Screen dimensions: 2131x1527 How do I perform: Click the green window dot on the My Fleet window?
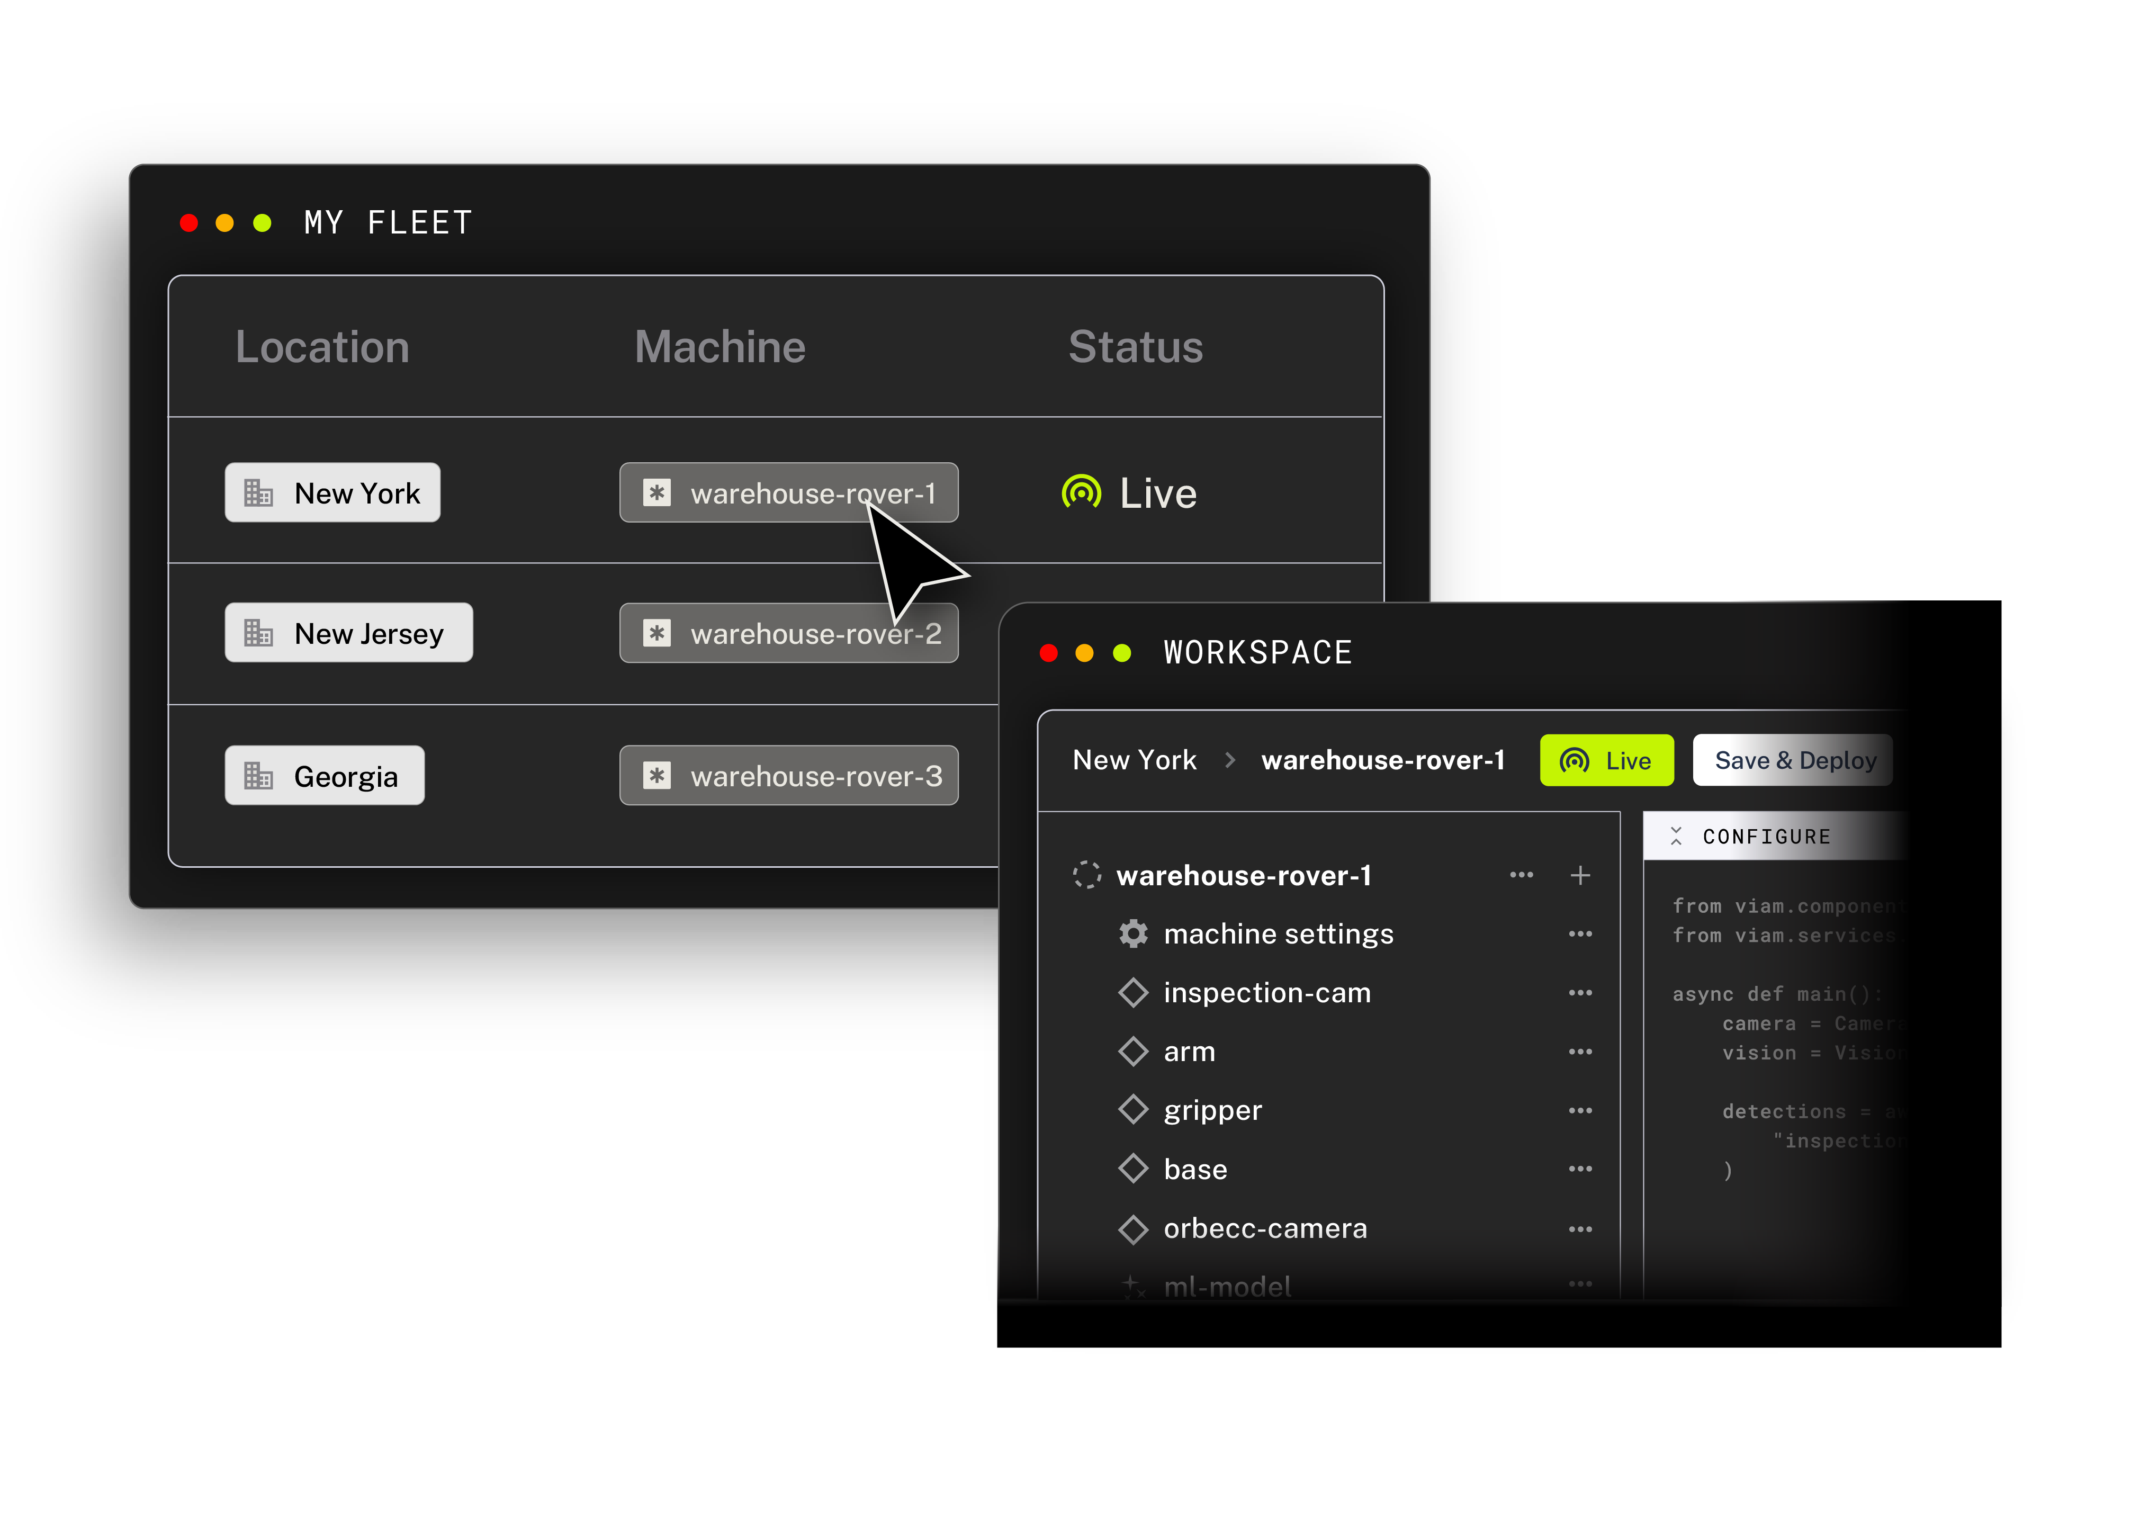[x=262, y=223]
